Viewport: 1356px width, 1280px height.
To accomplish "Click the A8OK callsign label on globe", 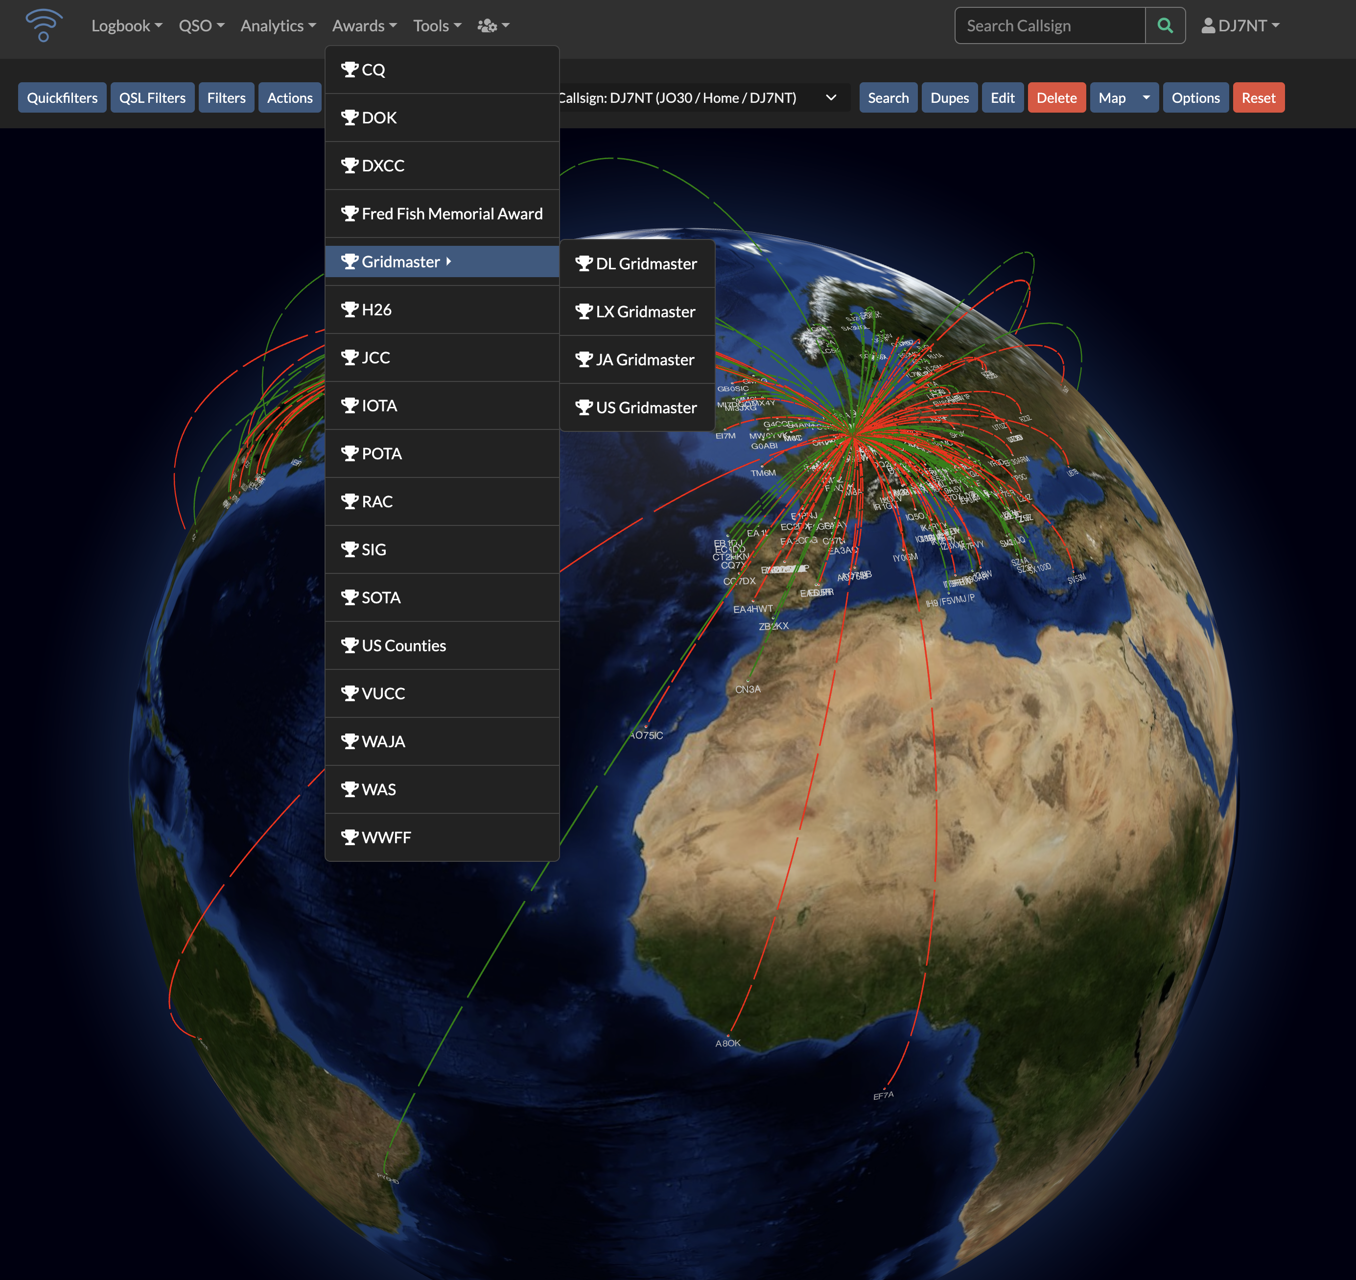I will tap(728, 1043).
